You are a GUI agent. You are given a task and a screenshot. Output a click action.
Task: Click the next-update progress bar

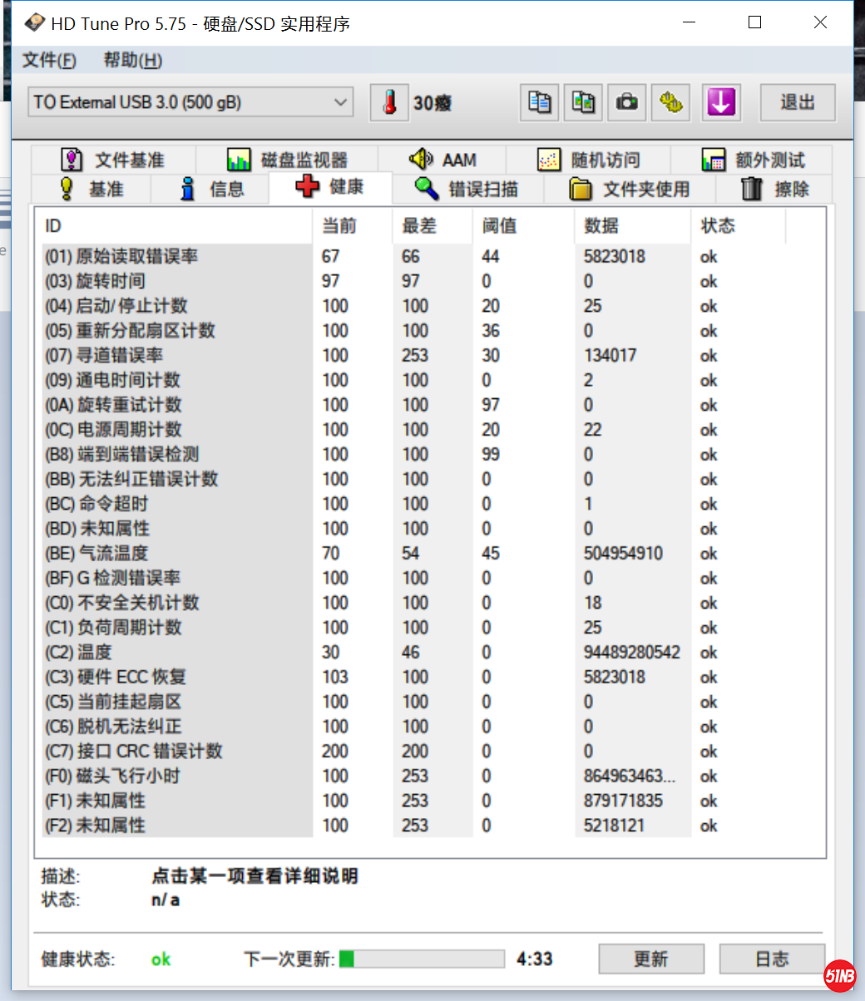pos(422,959)
